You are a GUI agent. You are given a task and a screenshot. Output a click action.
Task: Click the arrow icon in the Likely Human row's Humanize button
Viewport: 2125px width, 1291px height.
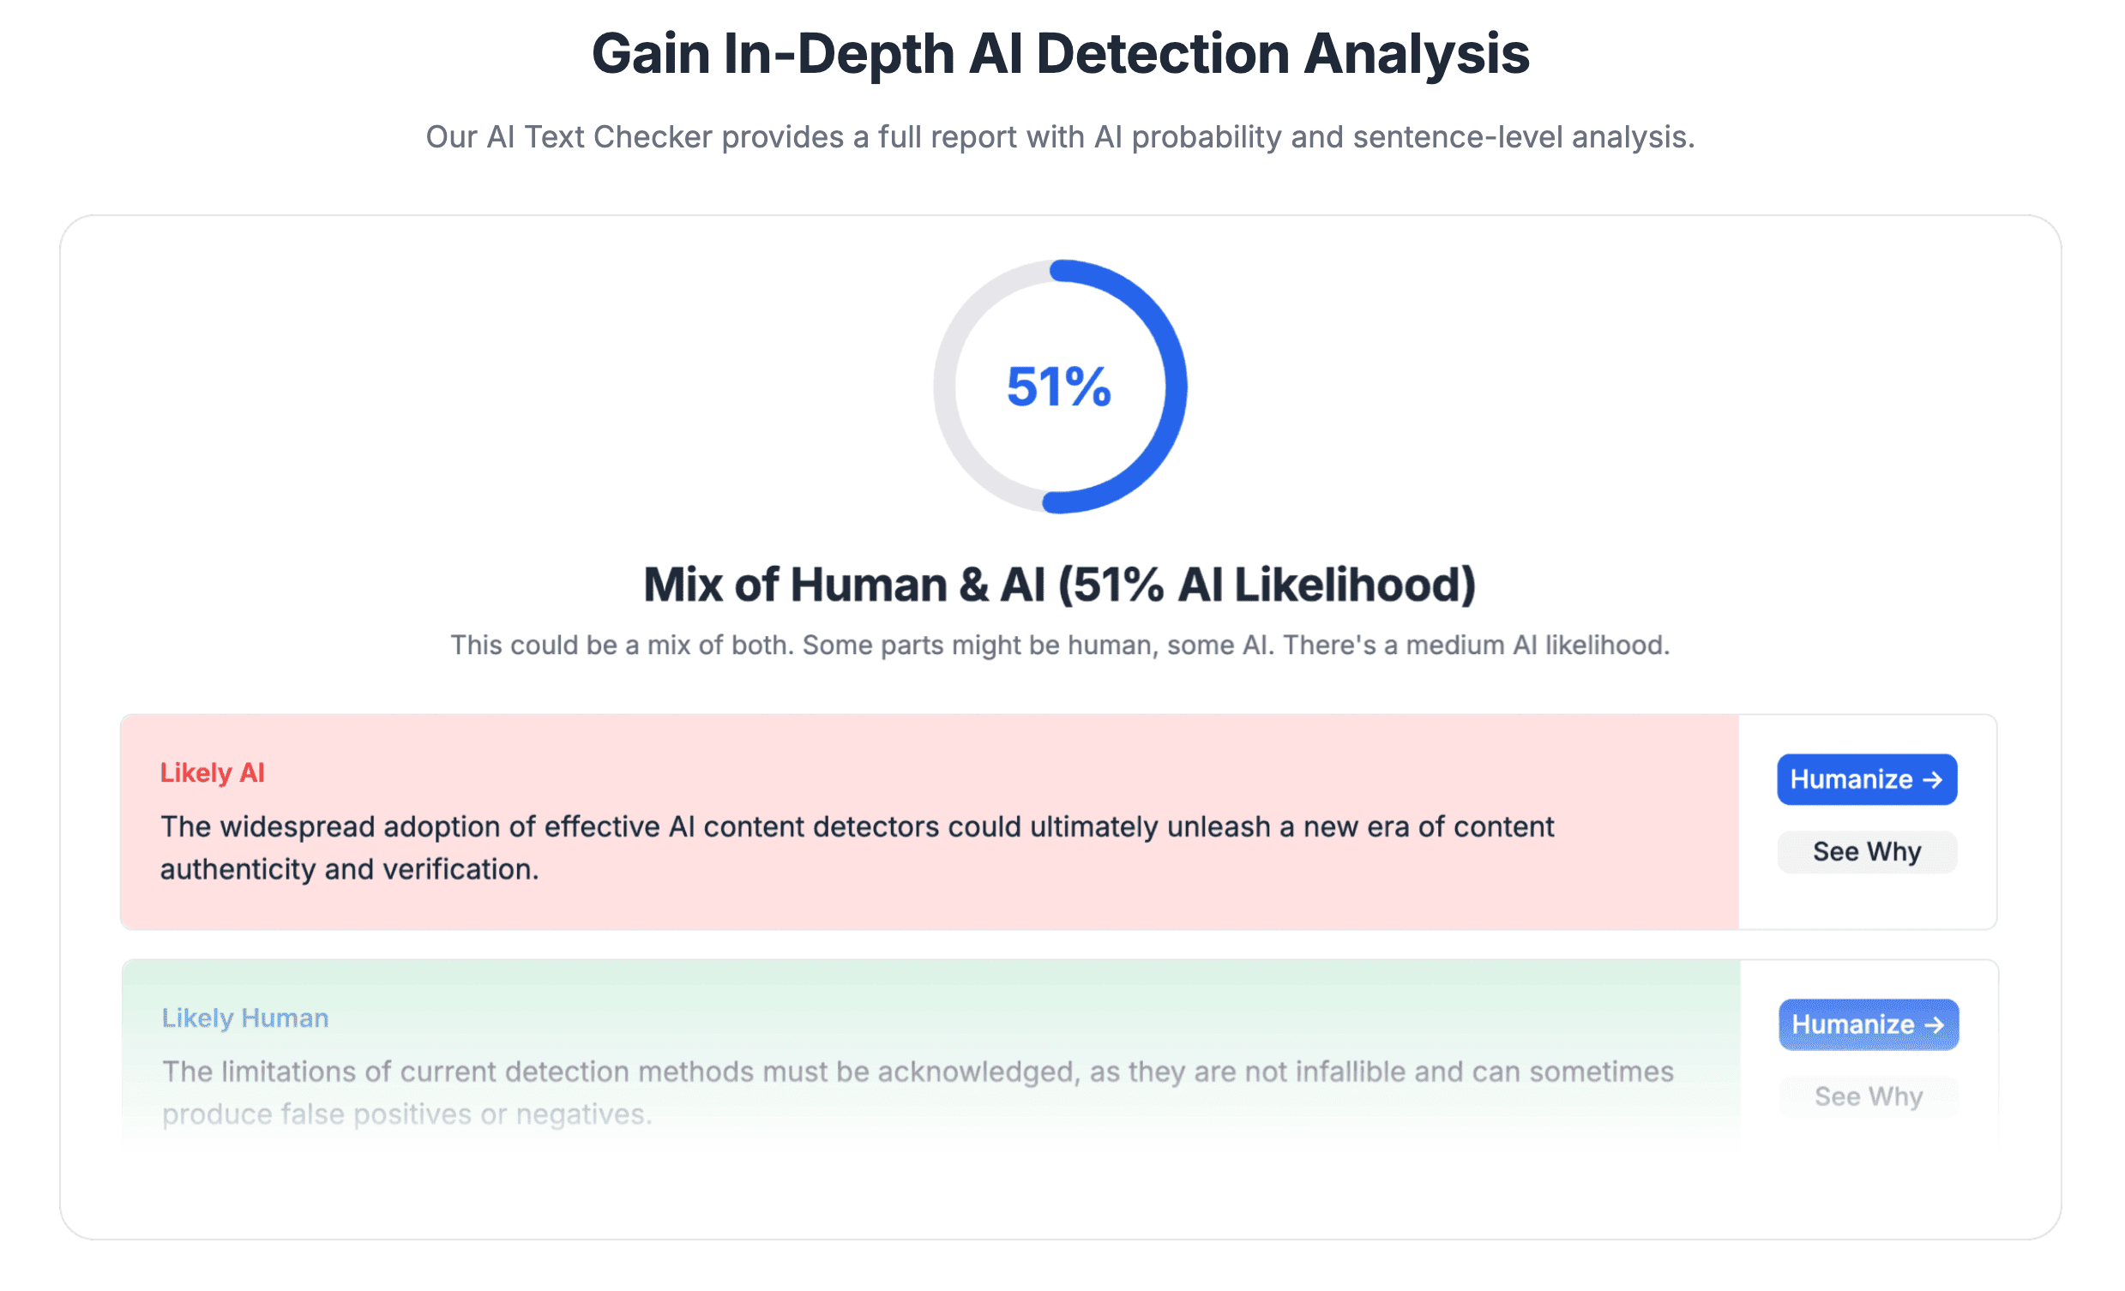coord(1935,1025)
